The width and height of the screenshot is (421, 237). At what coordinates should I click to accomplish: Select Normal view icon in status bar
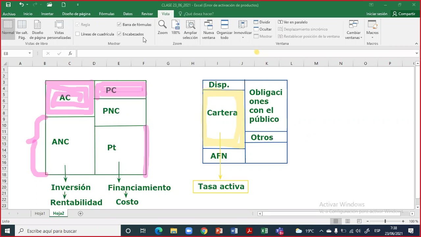click(335, 221)
